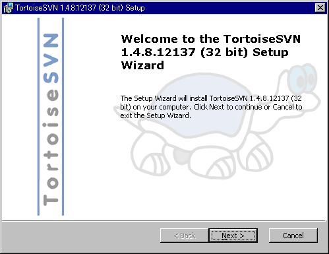Close the TortoiseSVN Setup window
The width and height of the screenshot is (329, 254).
tap(320, 8)
